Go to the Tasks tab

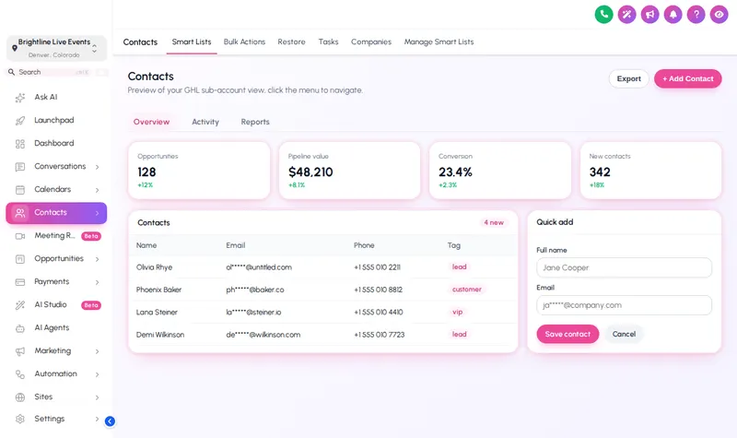coord(328,41)
